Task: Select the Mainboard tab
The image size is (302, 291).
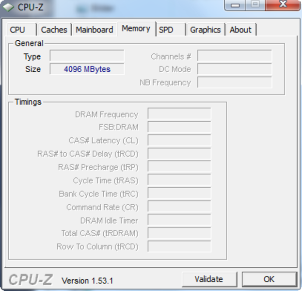Action: click(94, 30)
